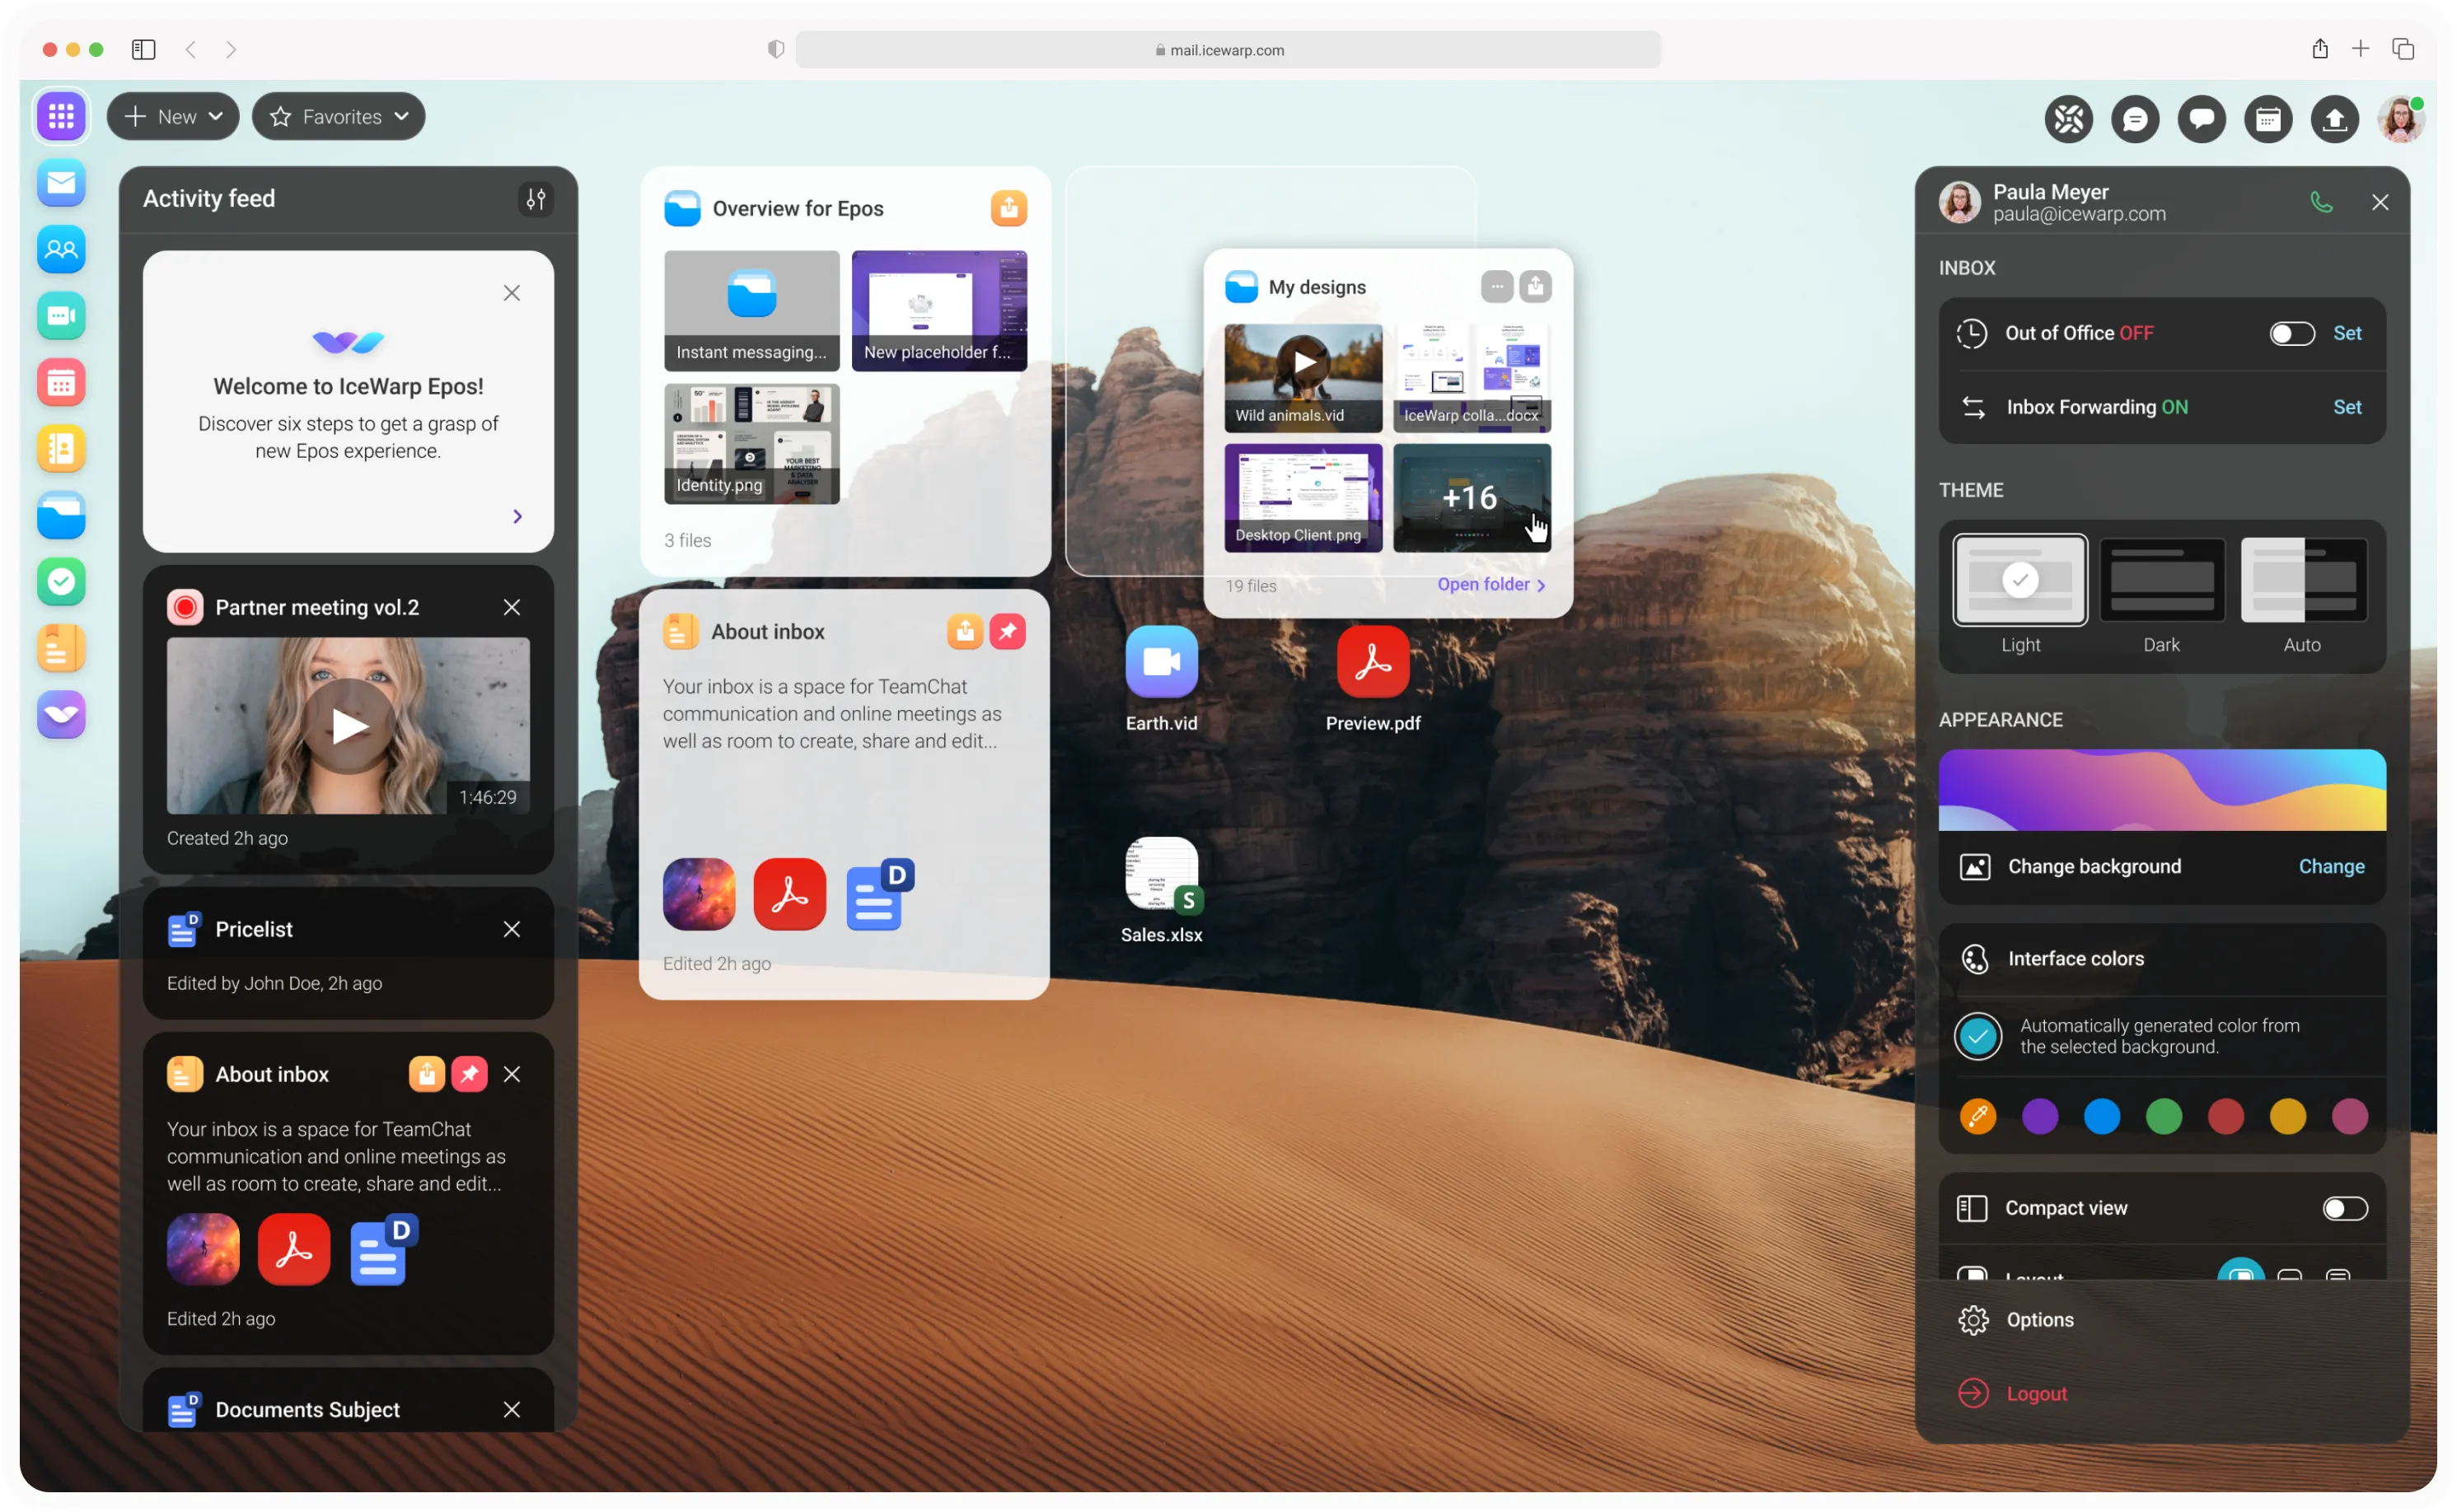The image size is (2457, 1512).
Task: Expand the New dropdown menu
Action: [173, 117]
